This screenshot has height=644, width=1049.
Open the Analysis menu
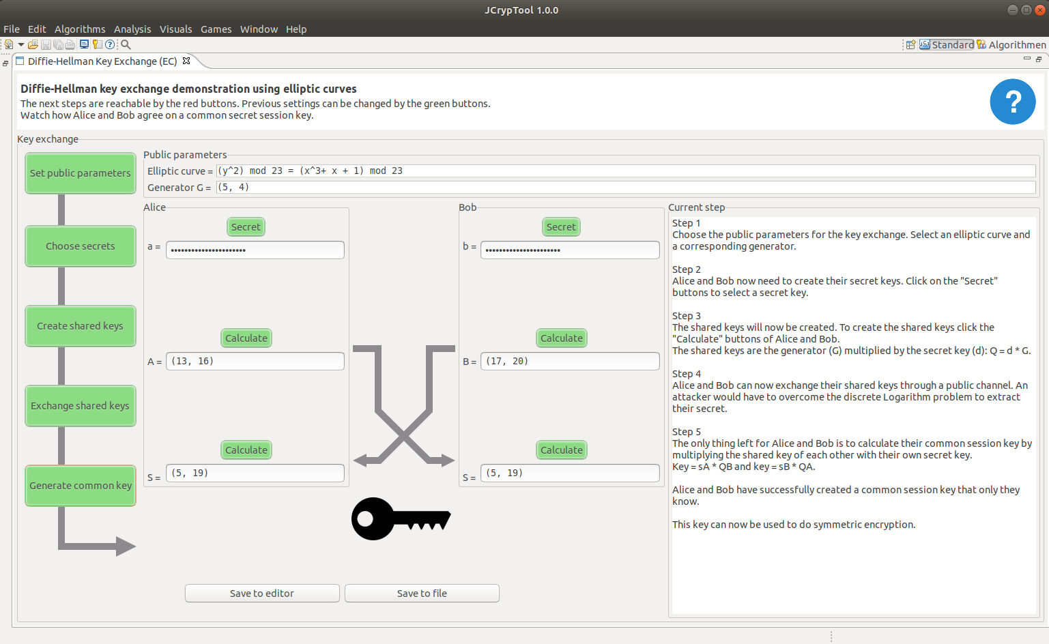pyautogui.click(x=132, y=29)
